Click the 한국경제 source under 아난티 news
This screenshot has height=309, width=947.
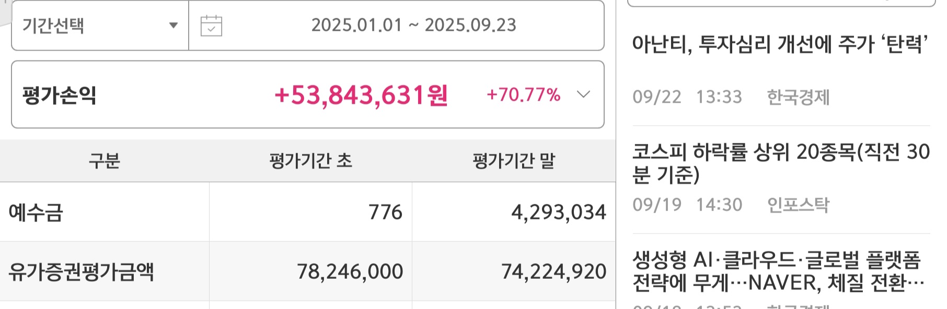[798, 97]
